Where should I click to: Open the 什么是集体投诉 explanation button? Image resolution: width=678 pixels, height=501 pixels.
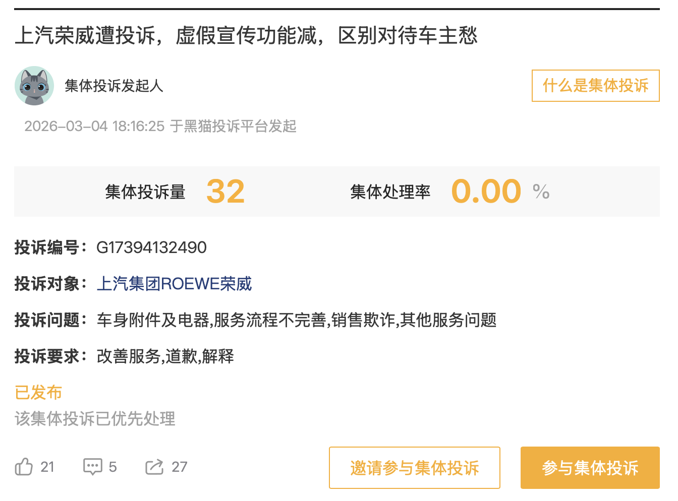click(x=595, y=86)
